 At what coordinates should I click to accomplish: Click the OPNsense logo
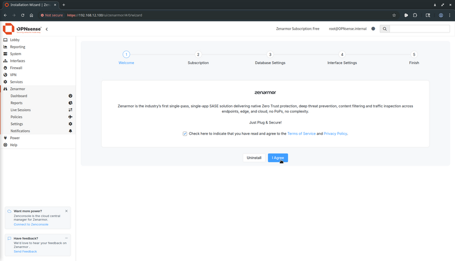point(22,28)
